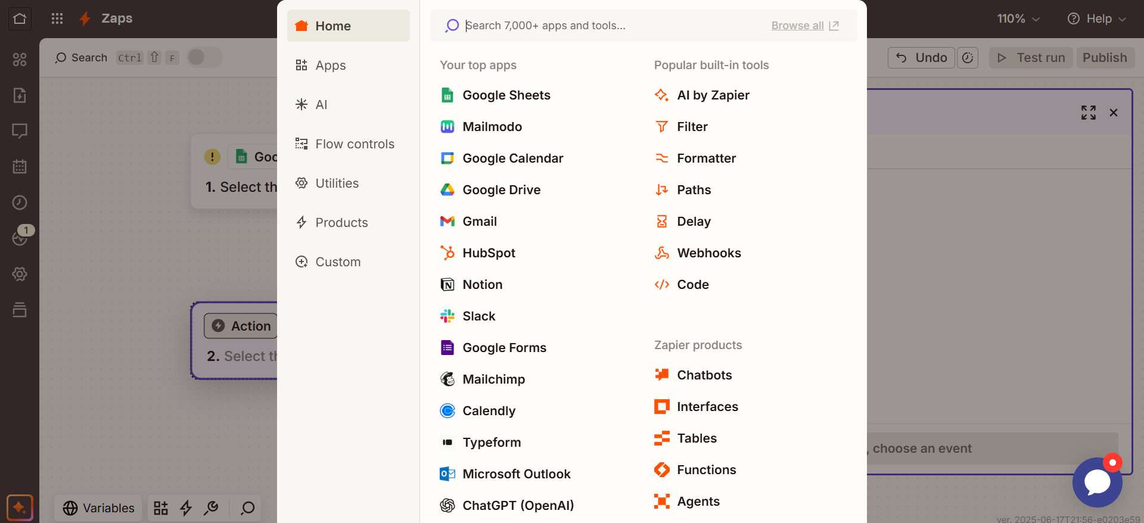The width and height of the screenshot is (1144, 523).
Task: Select the Gmail app
Action: tap(468, 222)
